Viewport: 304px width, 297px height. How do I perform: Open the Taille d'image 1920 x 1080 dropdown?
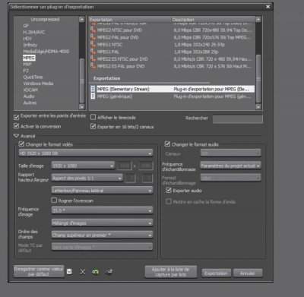coord(83,166)
